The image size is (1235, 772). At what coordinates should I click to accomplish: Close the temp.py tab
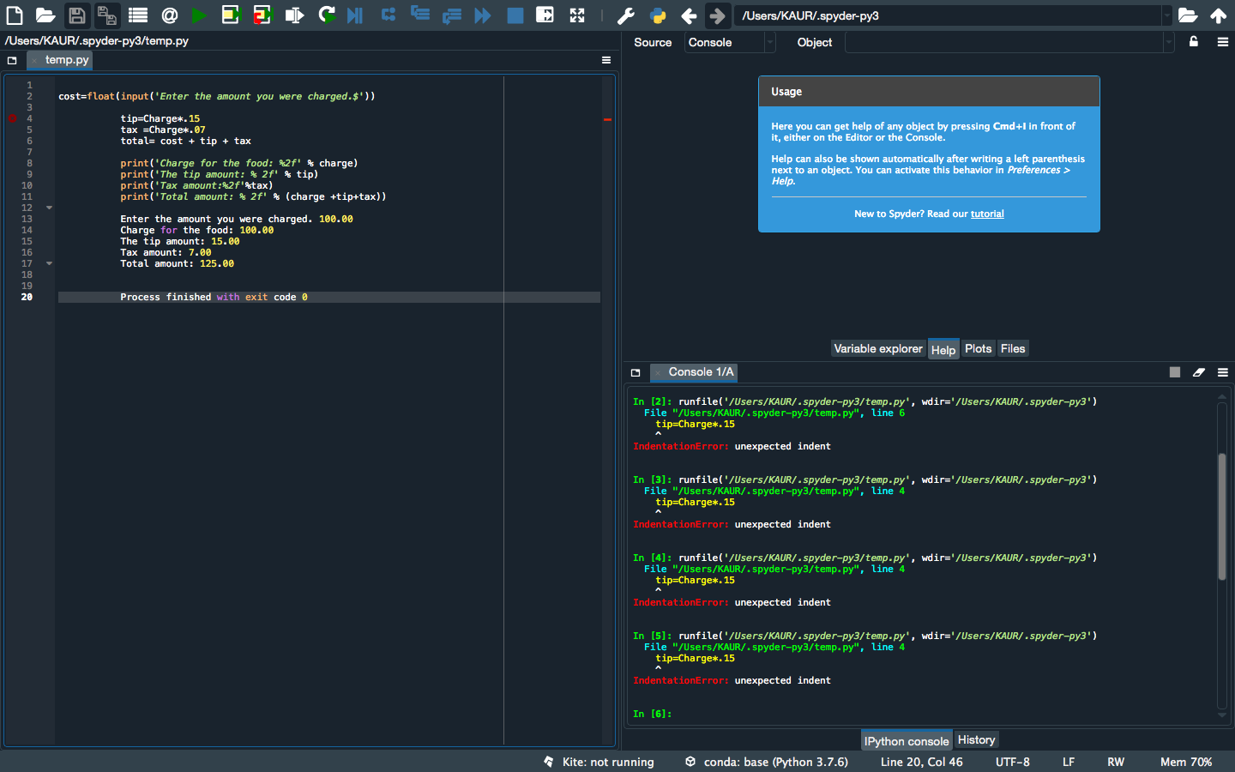[x=34, y=60]
